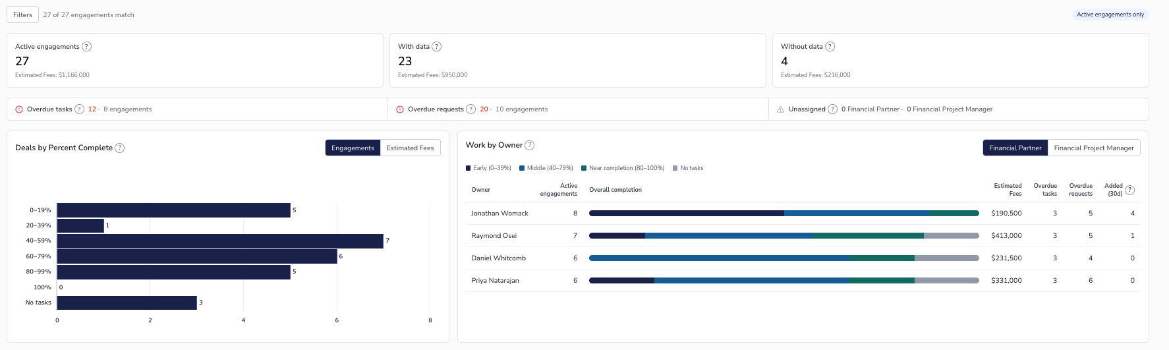Click the 60–79% bar in chart

197,256
